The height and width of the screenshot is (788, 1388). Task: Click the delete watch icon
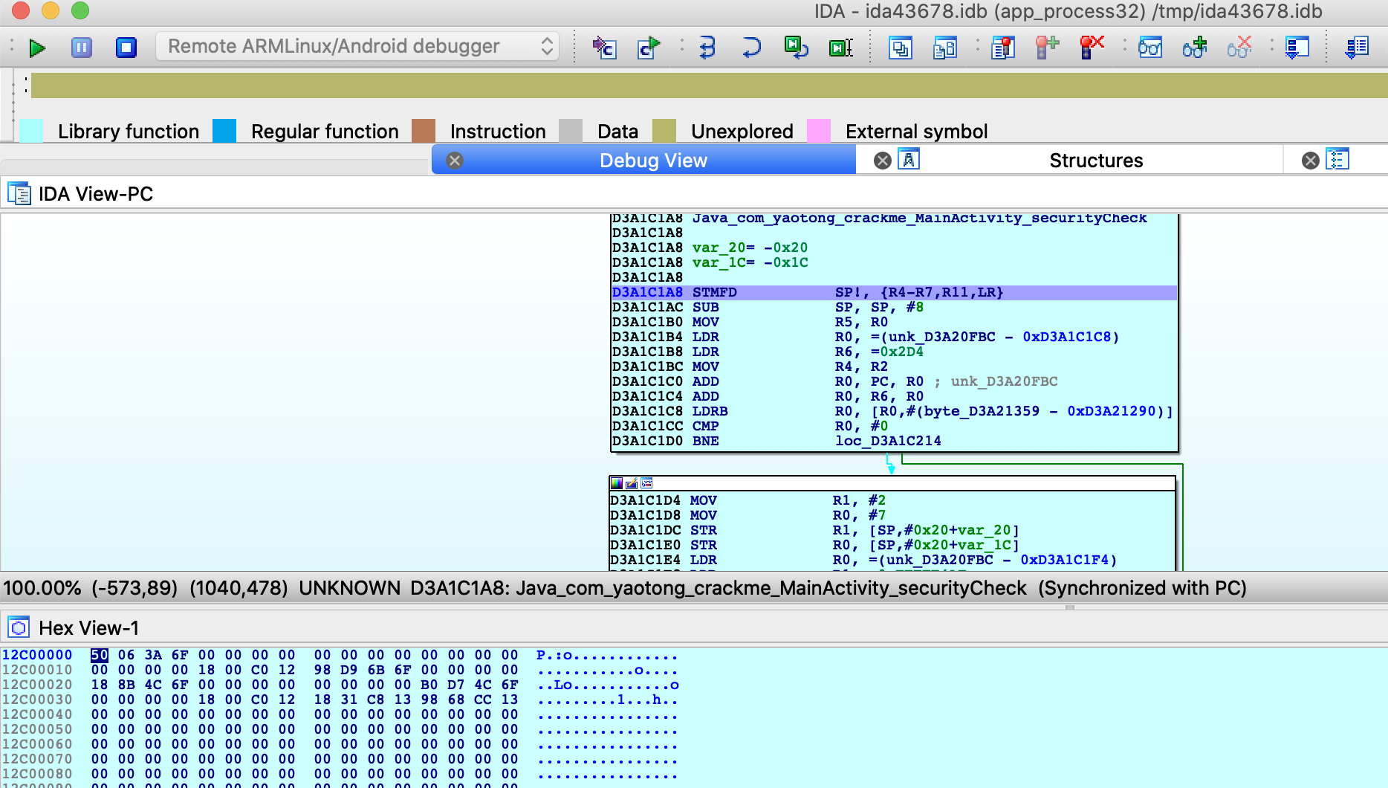coord(1239,48)
